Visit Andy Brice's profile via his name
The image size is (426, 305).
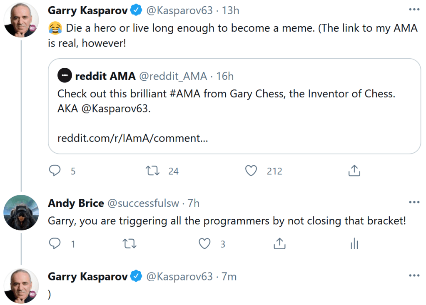(76, 203)
